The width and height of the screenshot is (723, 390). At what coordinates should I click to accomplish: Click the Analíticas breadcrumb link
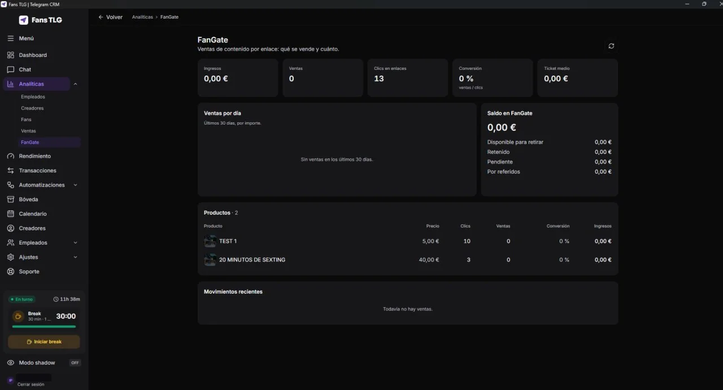click(142, 17)
